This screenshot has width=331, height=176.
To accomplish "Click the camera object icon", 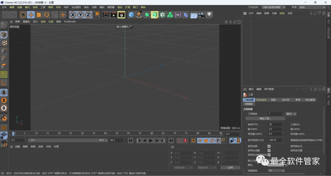I will click(201, 15).
